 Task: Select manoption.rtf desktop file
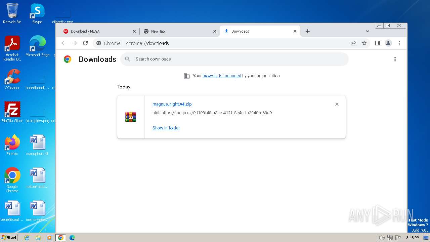click(x=37, y=145)
